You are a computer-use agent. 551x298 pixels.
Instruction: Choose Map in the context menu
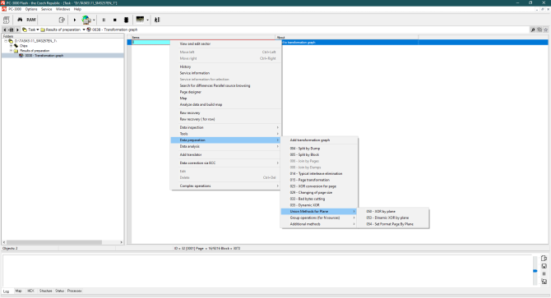pyautogui.click(x=225, y=99)
